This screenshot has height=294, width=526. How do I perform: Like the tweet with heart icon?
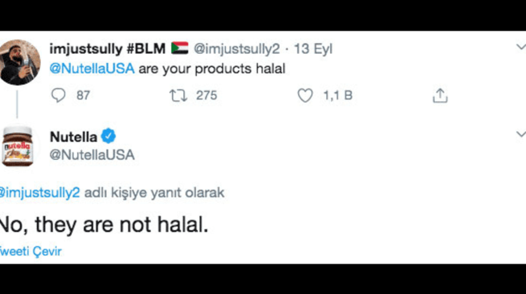coord(305,95)
